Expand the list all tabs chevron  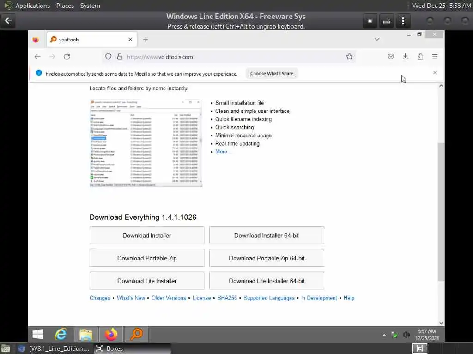[377, 39]
